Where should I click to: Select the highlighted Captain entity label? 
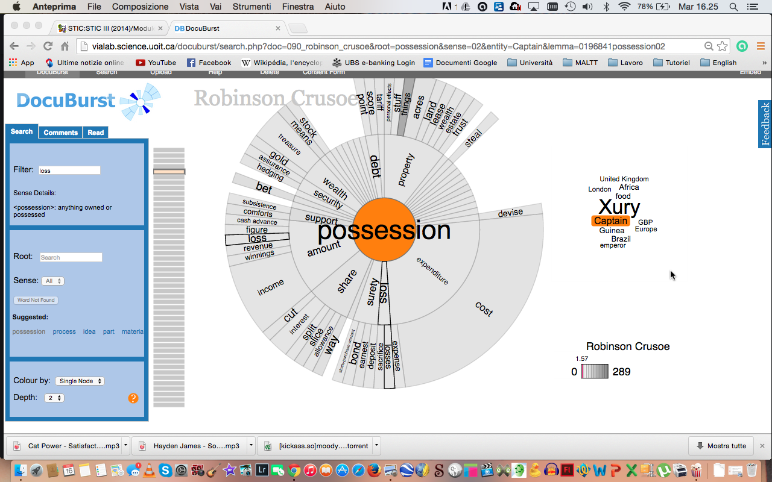(611, 221)
